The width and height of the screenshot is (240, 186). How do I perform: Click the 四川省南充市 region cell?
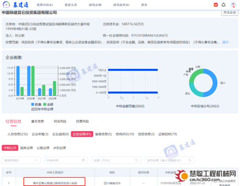click(112, 183)
